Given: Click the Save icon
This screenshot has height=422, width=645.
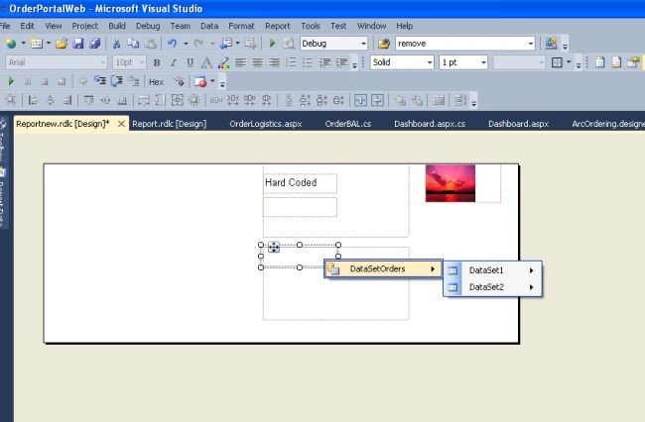Looking at the screenshot, I should coord(78,44).
